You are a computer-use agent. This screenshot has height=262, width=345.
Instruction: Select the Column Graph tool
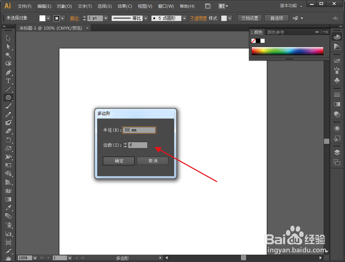tap(8, 233)
